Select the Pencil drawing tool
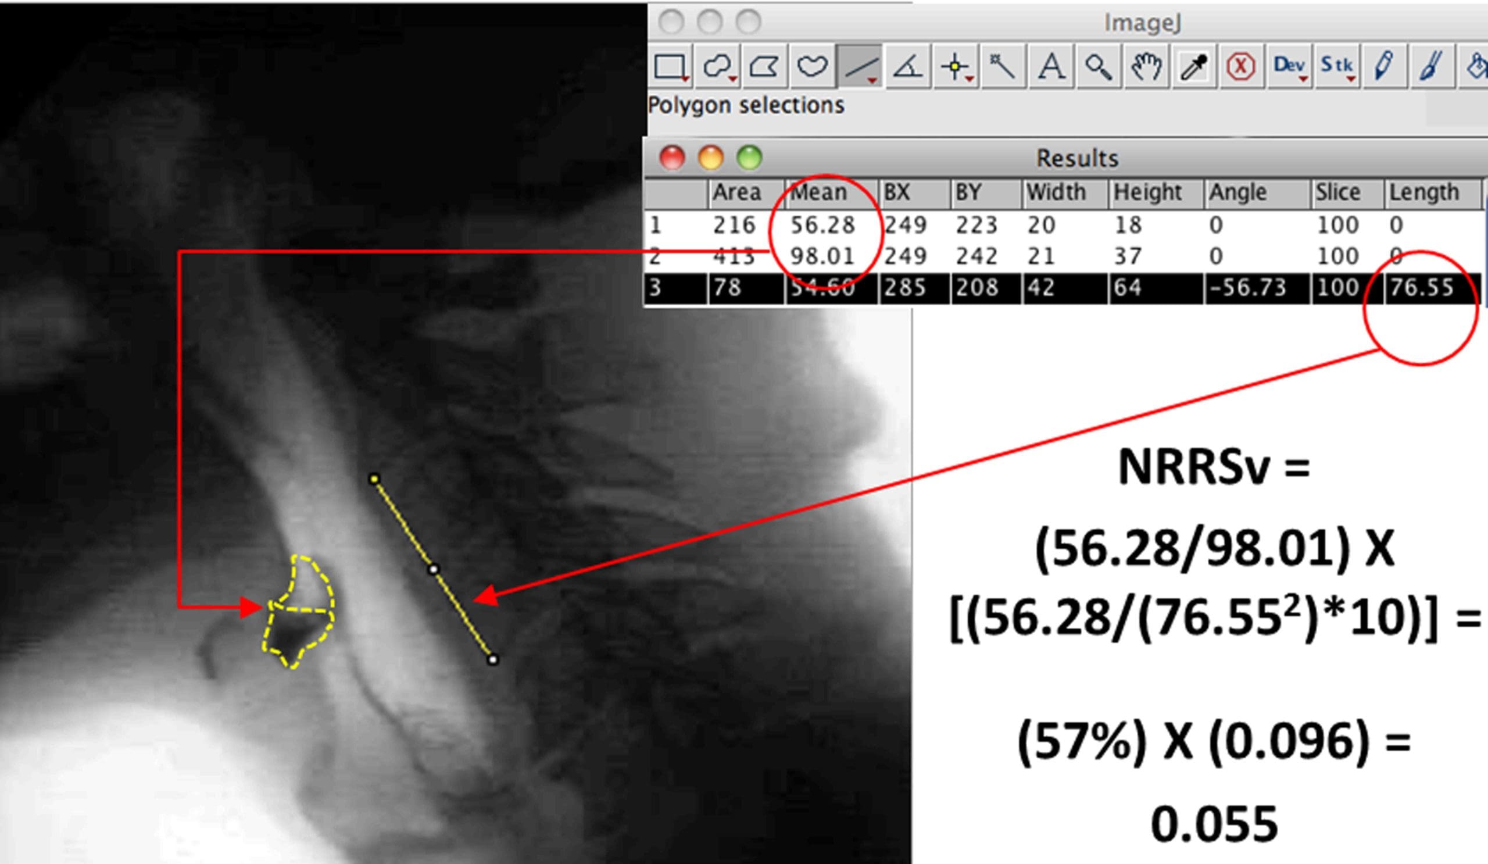Viewport: 1488px width, 864px height. click(1384, 66)
